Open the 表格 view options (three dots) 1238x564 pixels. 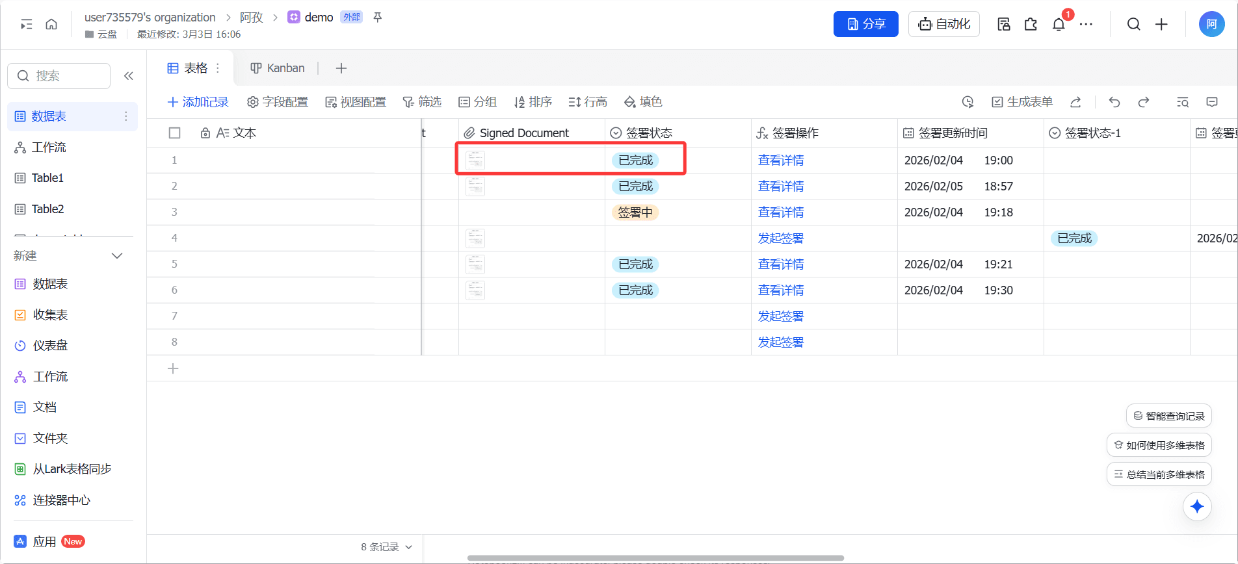tap(218, 68)
